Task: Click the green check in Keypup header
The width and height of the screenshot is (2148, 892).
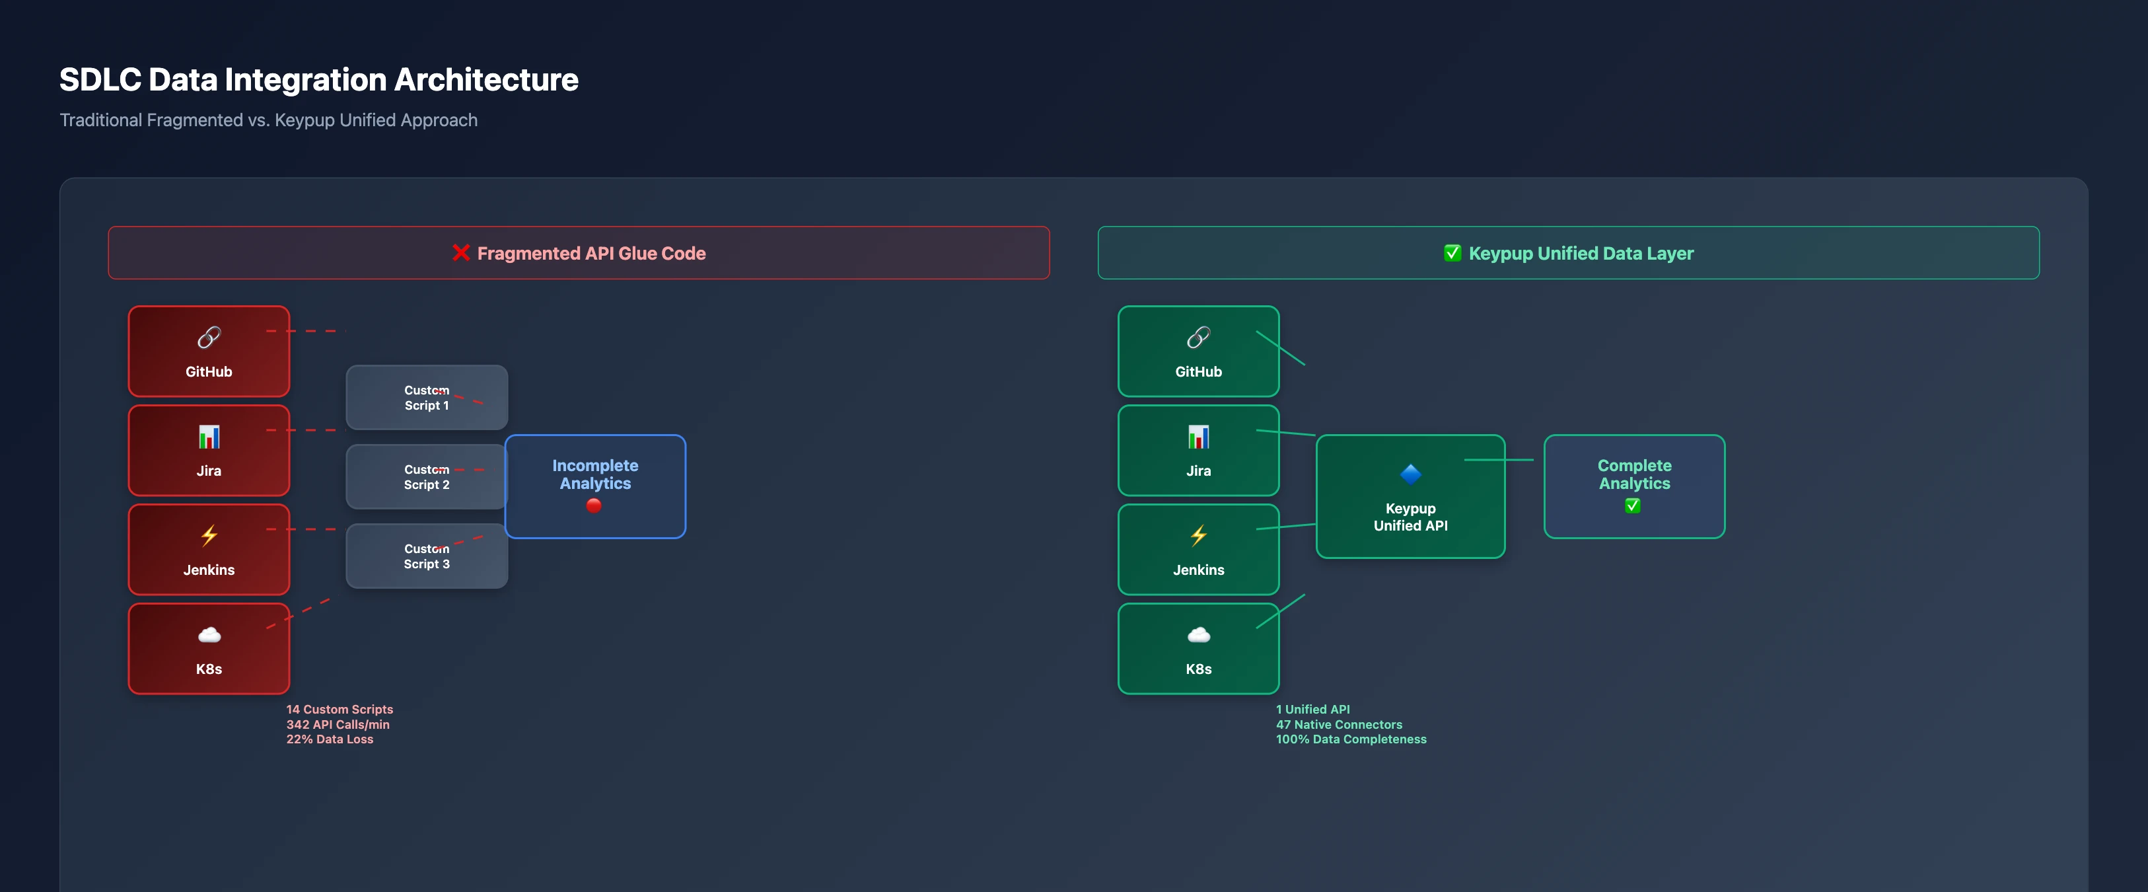Action: 1452,253
